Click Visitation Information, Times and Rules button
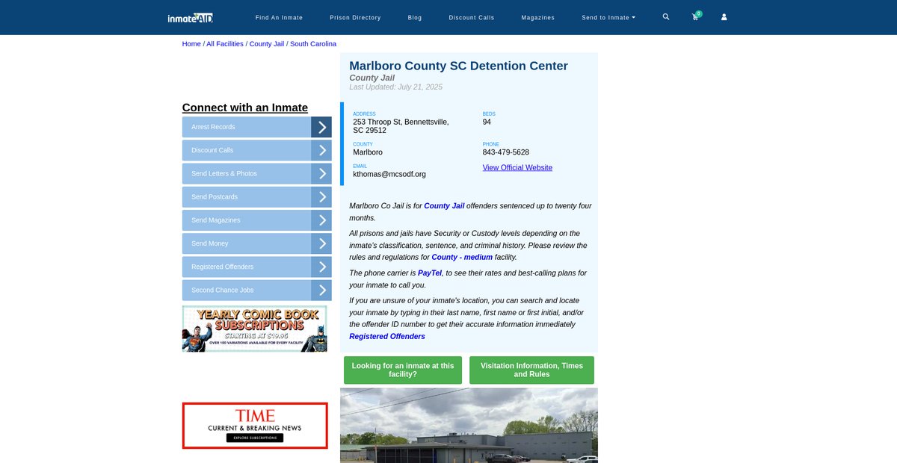The width and height of the screenshot is (897, 463). (531, 370)
